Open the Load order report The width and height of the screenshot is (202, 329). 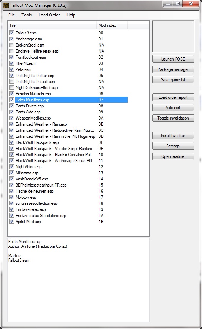173,97
